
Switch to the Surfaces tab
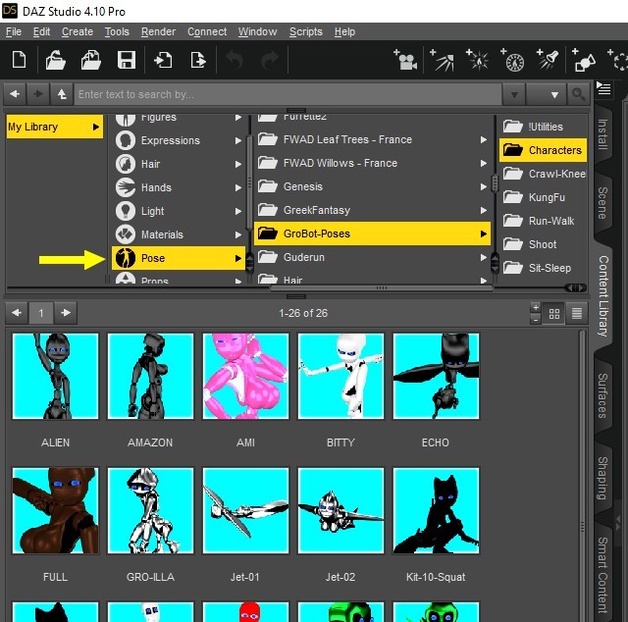[602, 395]
